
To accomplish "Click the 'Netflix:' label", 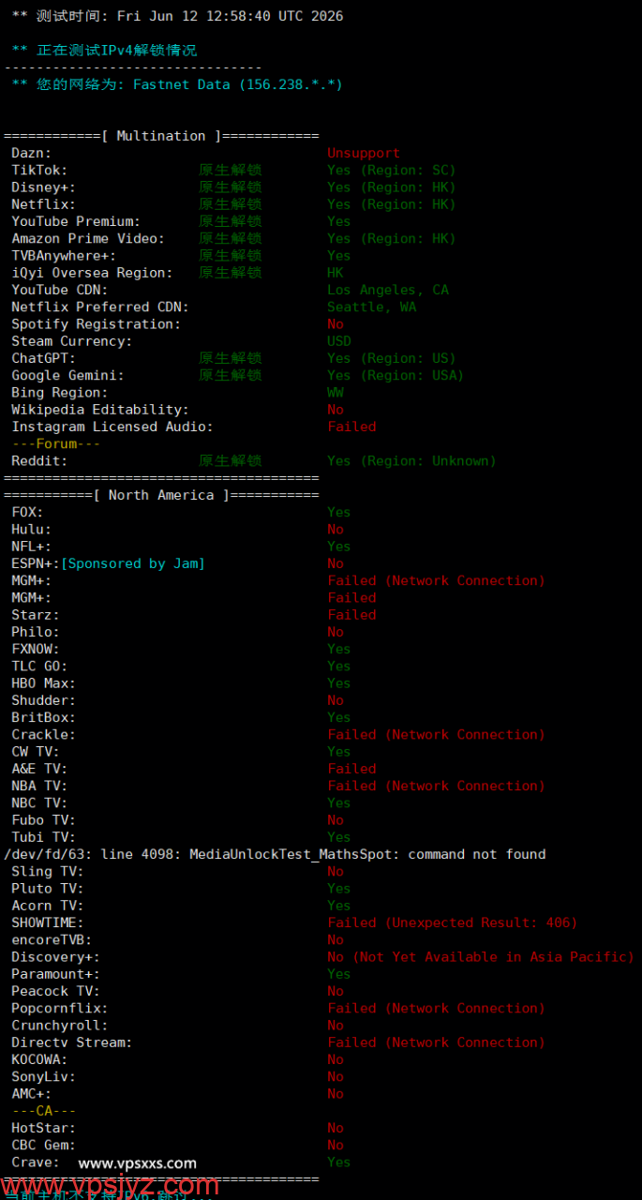I will [x=43, y=203].
